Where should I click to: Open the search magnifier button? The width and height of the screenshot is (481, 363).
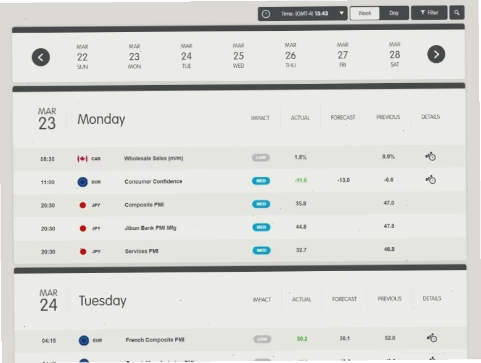coord(457,12)
